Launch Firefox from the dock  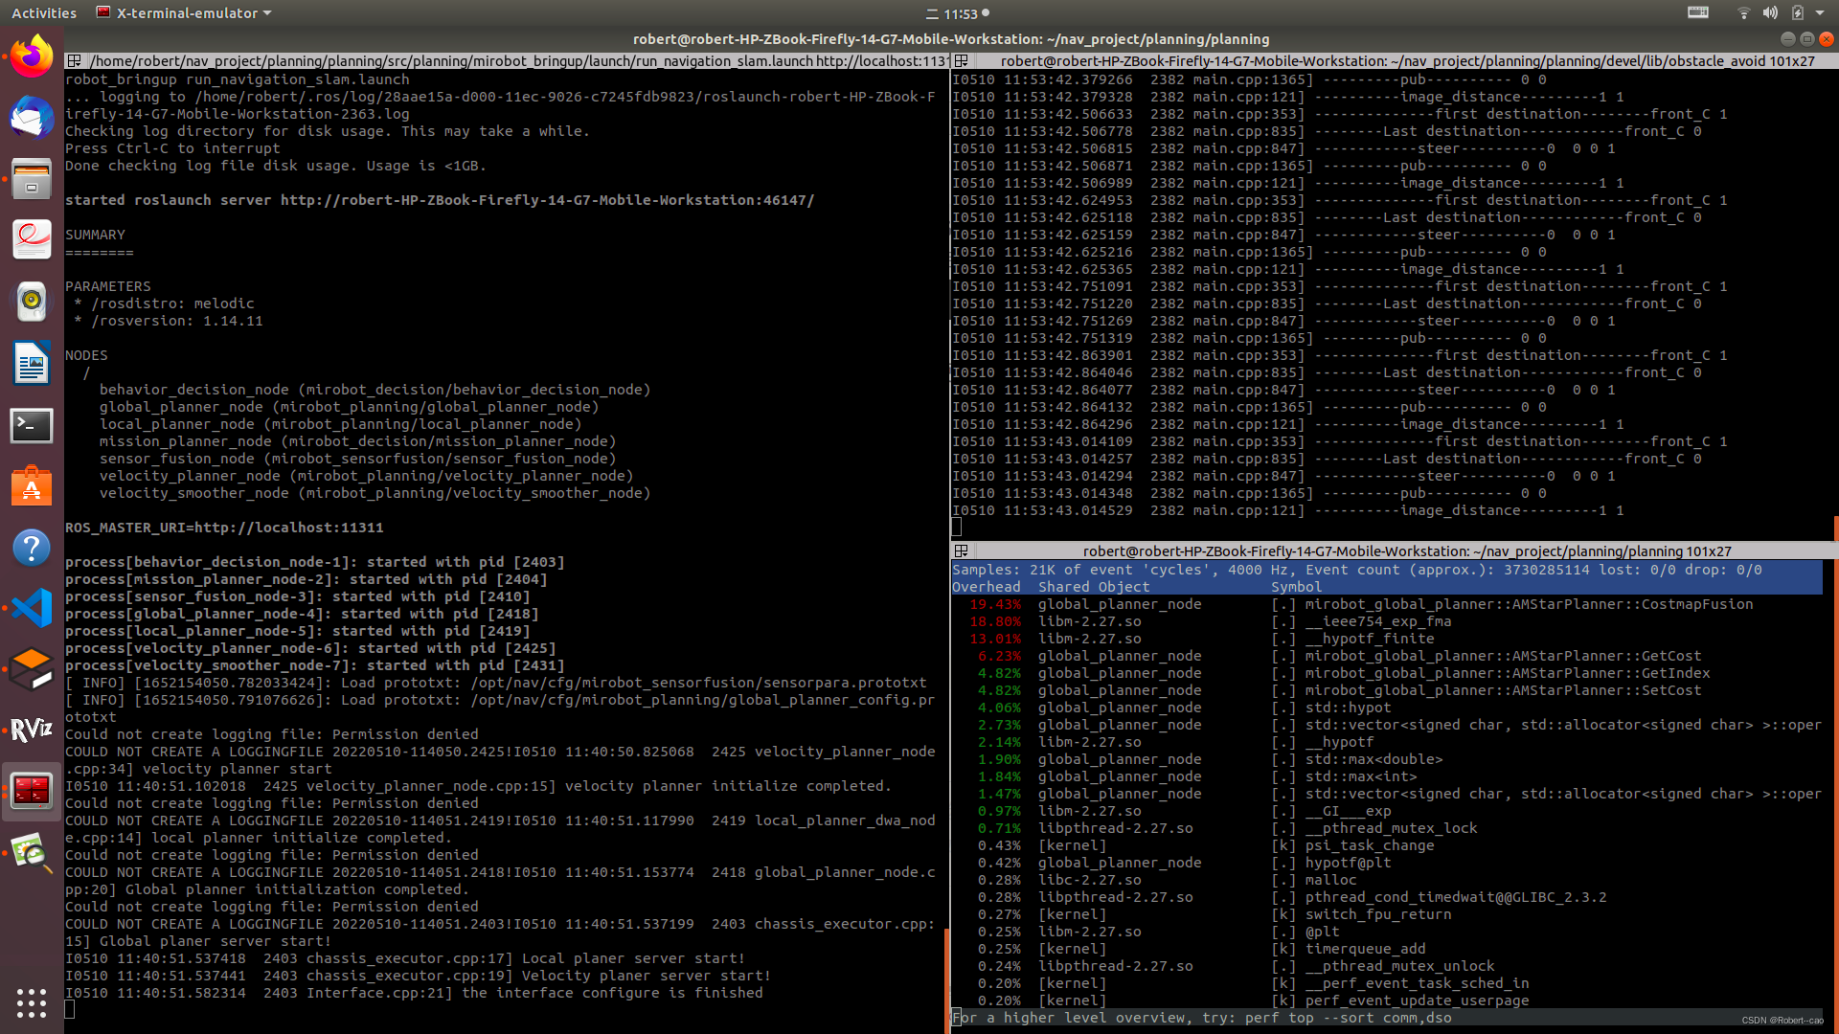pyautogui.click(x=32, y=55)
